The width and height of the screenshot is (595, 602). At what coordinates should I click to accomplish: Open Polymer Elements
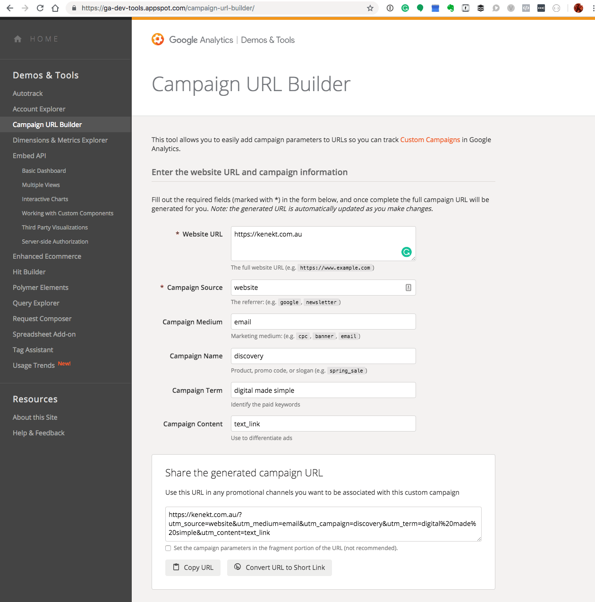click(x=41, y=288)
